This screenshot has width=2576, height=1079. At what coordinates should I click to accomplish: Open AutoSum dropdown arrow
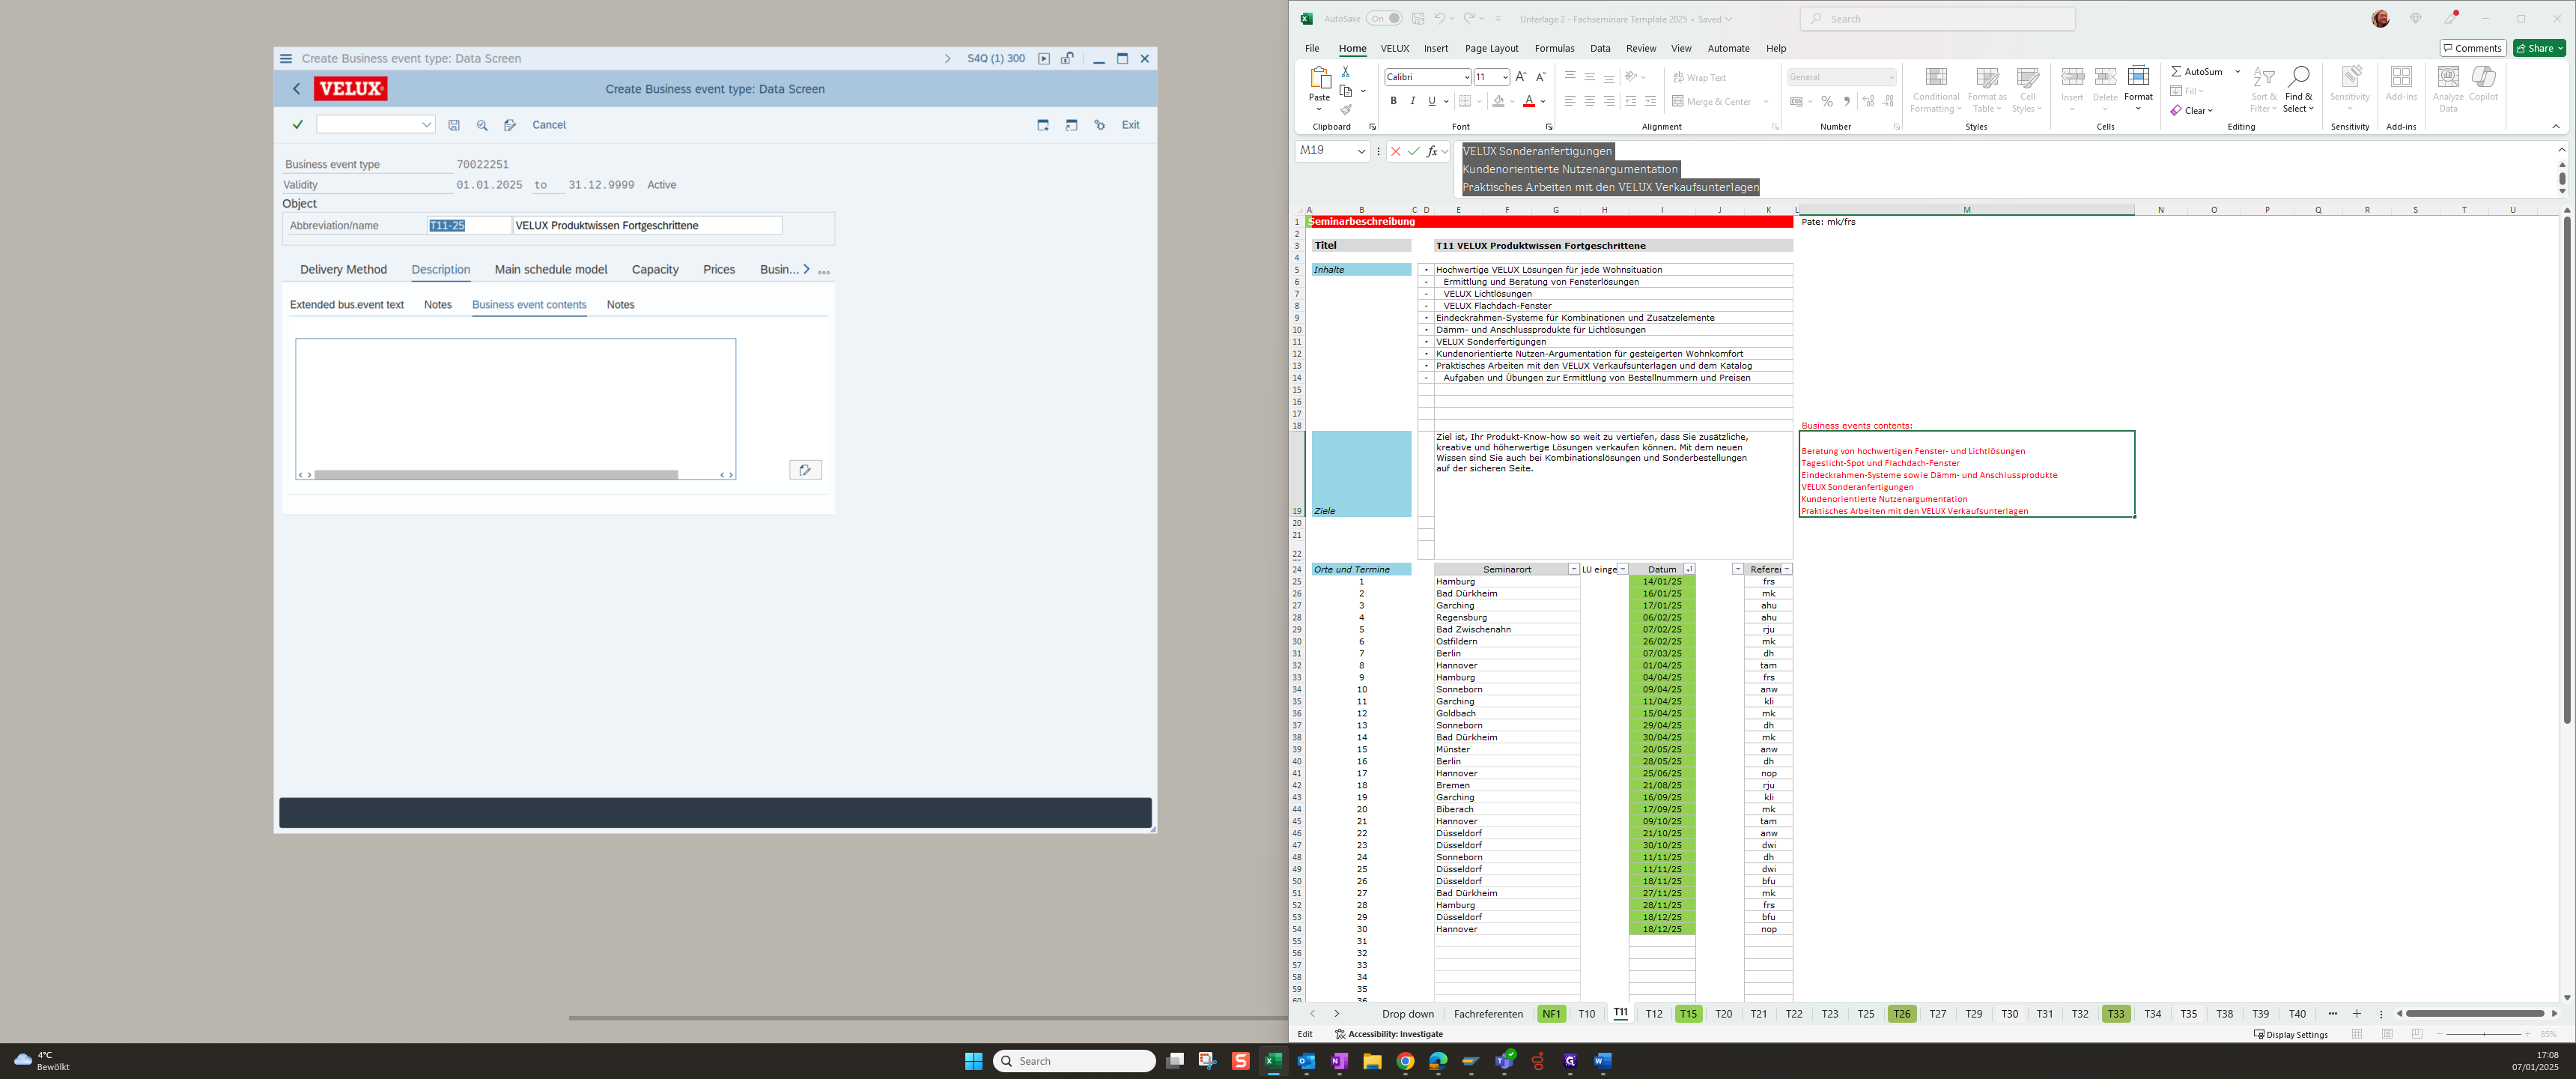click(x=2238, y=71)
